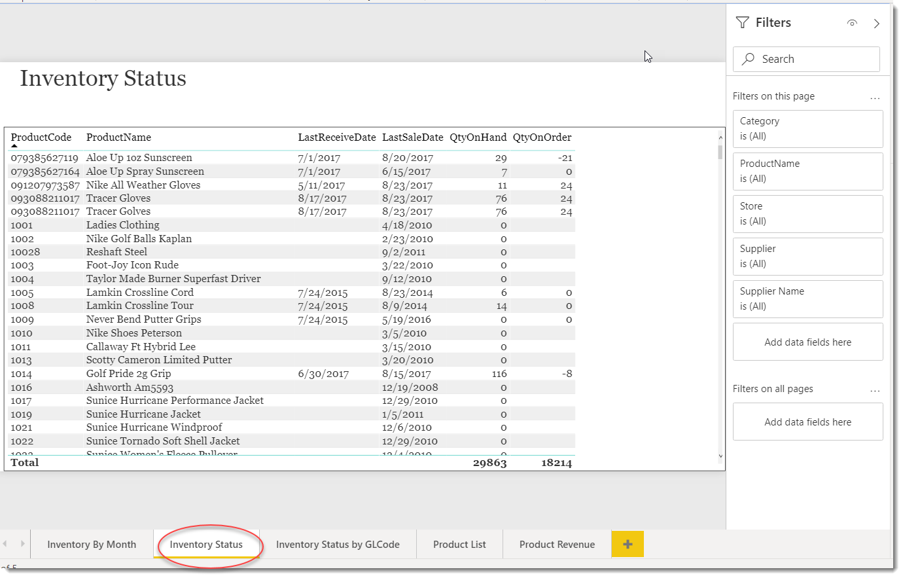Click the table scrollbar up arrow
This screenshot has height=578, width=903.
pyautogui.click(x=720, y=137)
